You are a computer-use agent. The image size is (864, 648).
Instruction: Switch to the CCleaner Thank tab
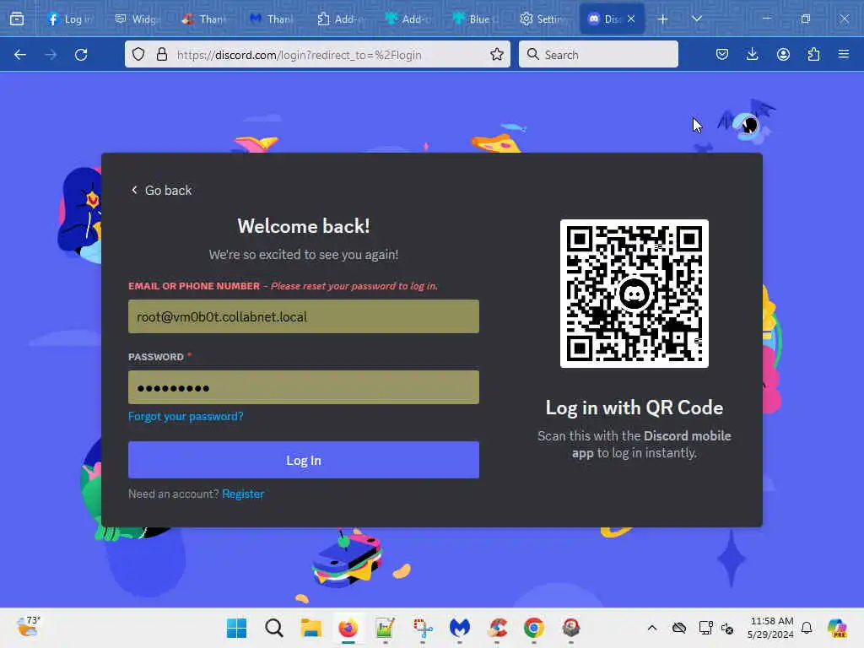tap(204, 19)
